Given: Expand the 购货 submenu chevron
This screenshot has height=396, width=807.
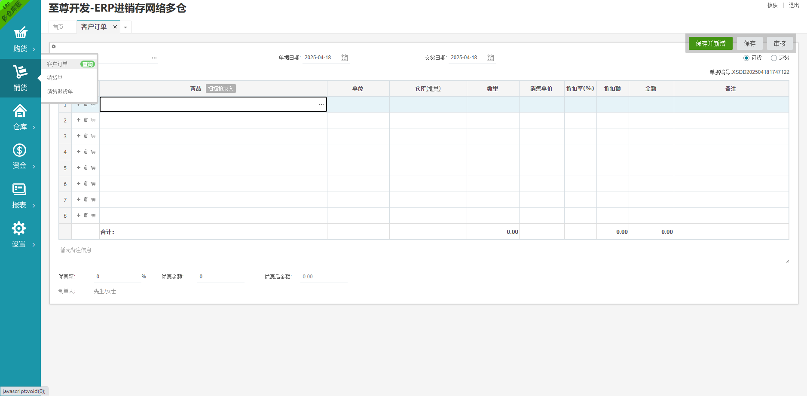Looking at the screenshot, I should [x=34, y=49].
